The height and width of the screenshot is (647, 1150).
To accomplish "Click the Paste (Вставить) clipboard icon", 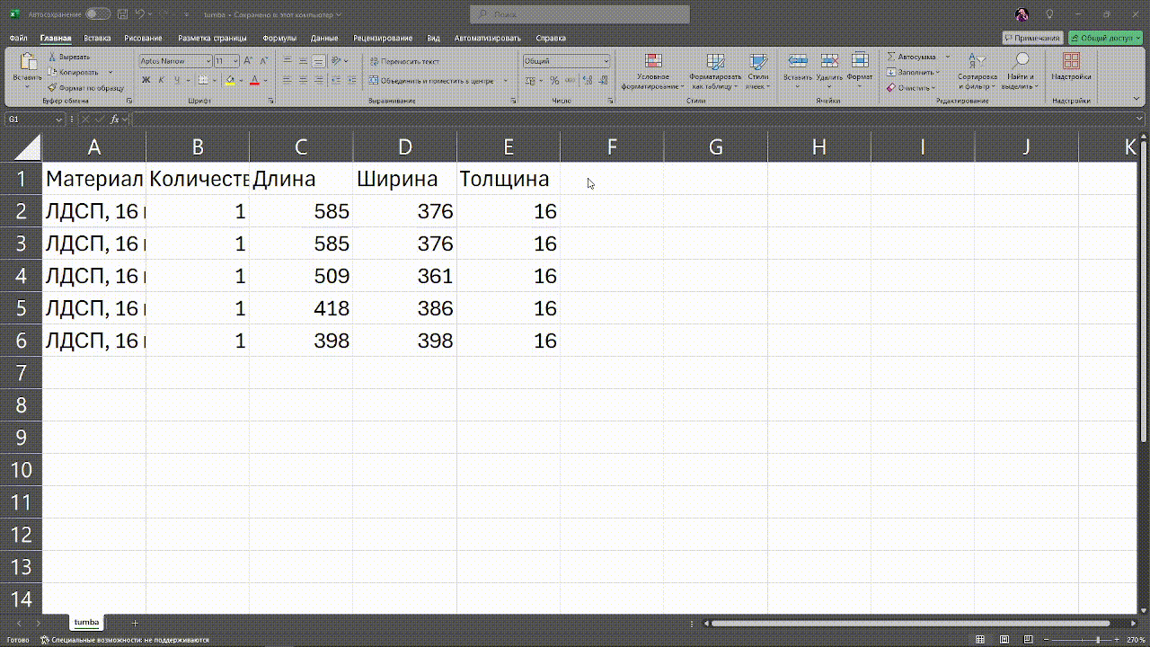I will [28, 63].
